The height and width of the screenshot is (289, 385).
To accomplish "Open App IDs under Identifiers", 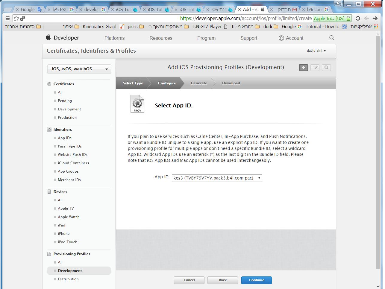I will click(65, 138).
